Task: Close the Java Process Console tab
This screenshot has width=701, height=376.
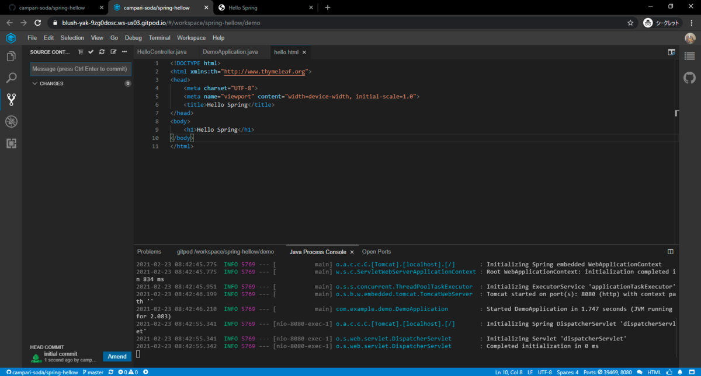Action: pyautogui.click(x=352, y=252)
